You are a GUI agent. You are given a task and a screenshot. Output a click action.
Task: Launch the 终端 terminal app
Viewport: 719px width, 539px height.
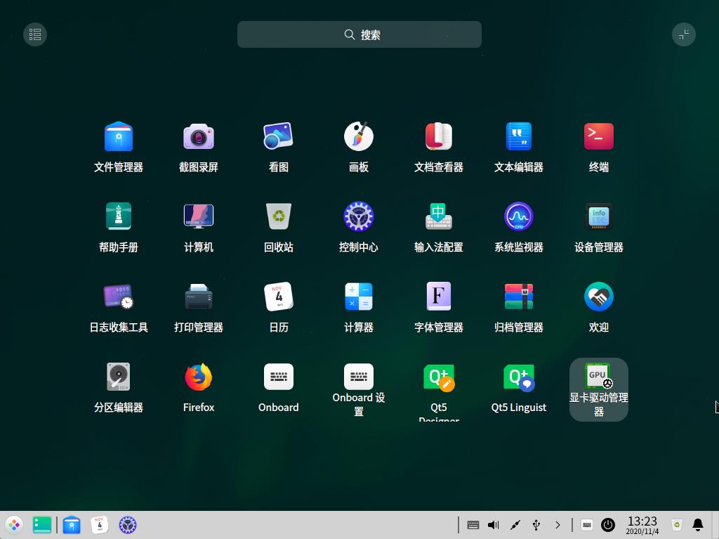point(599,137)
